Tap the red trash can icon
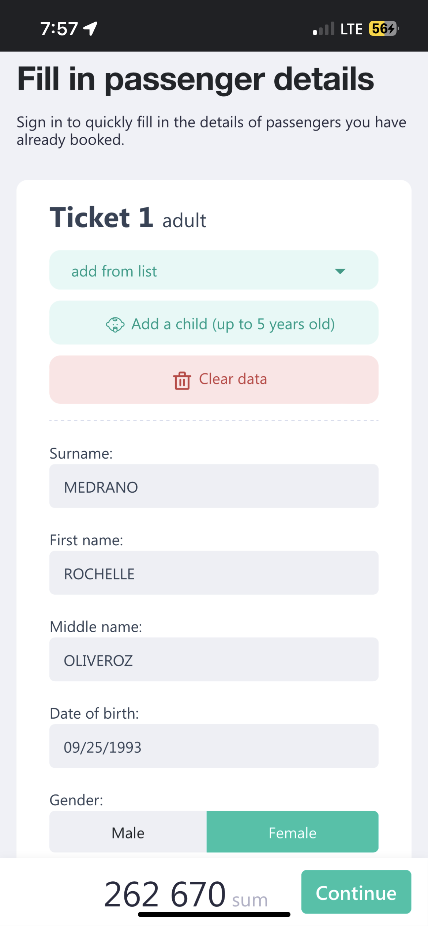The height and width of the screenshot is (926, 428). [x=182, y=380]
